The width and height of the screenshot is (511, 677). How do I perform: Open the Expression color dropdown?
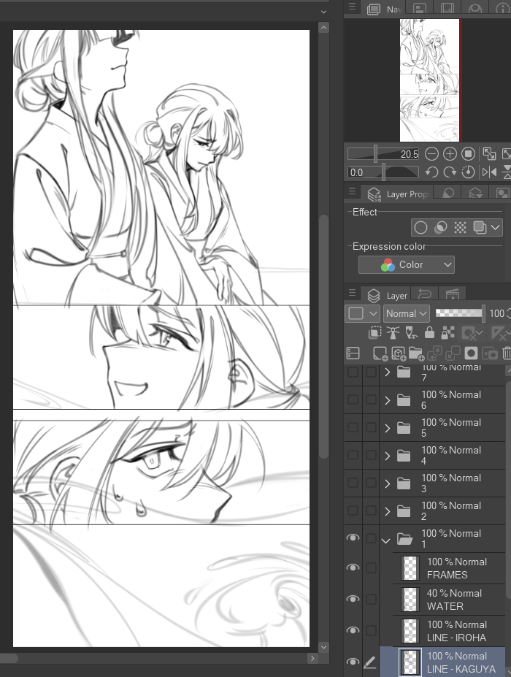(x=407, y=264)
